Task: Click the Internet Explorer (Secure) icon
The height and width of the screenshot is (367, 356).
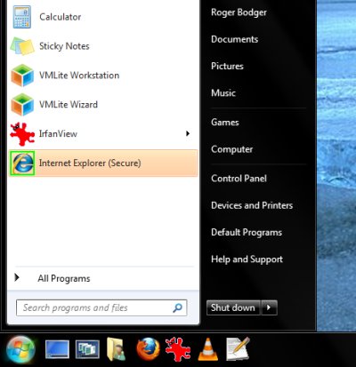Action: click(22, 163)
